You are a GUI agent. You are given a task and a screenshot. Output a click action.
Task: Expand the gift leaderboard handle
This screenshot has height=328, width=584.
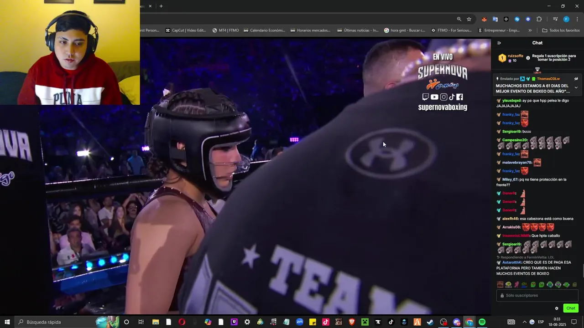[x=537, y=69]
